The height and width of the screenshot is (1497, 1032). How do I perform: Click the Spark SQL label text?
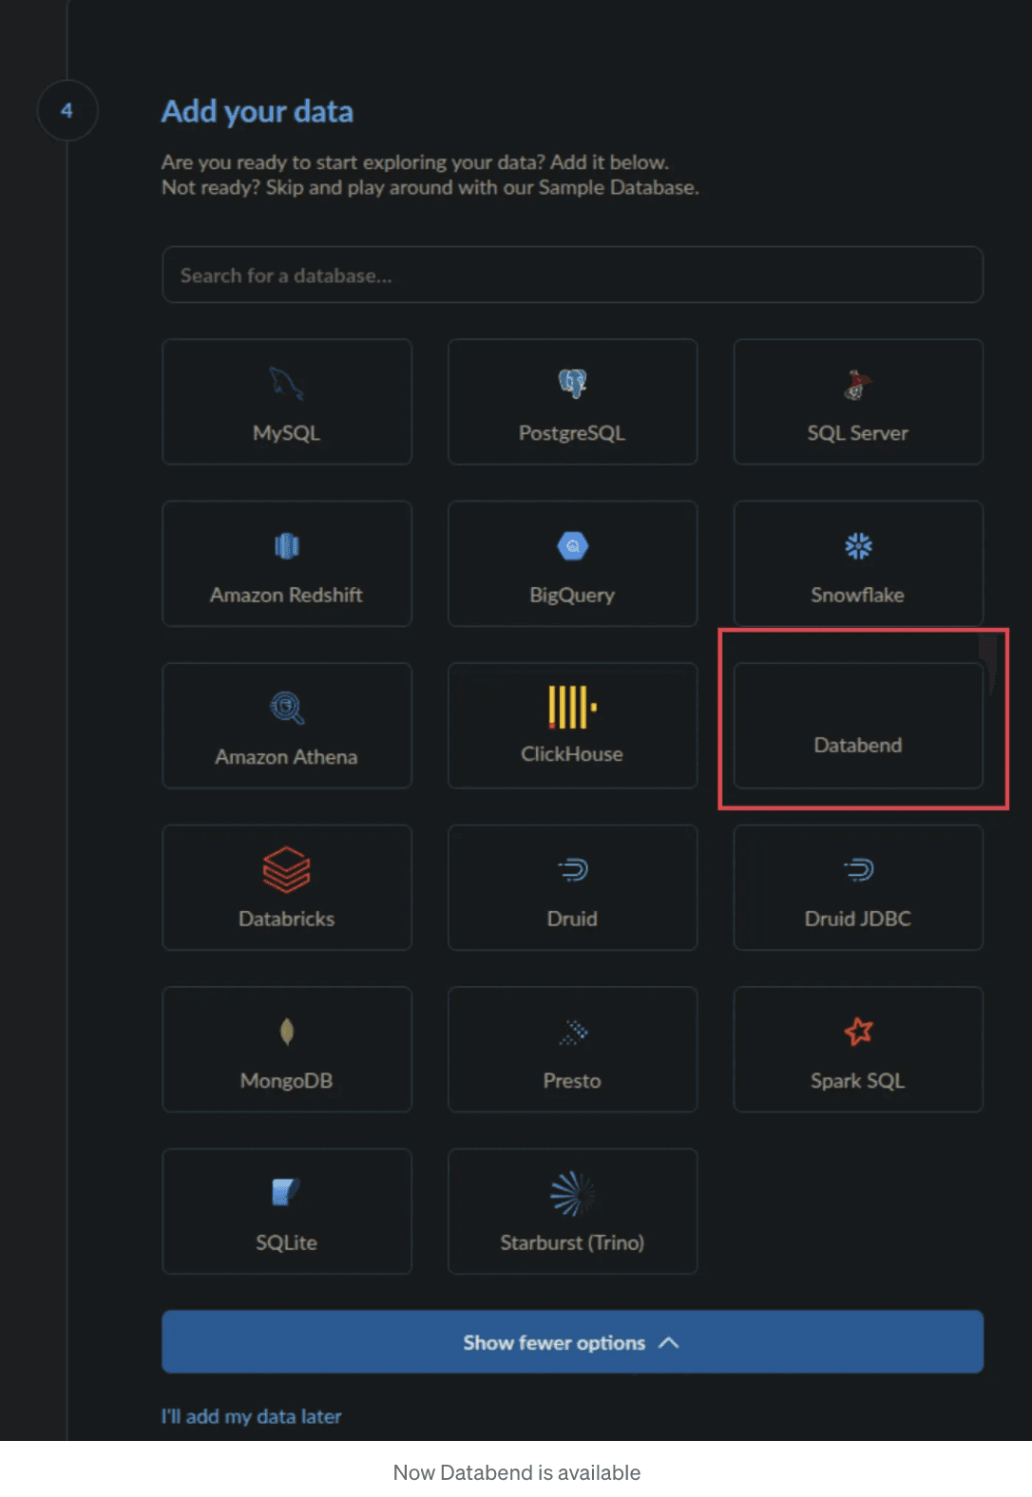(x=858, y=1081)
